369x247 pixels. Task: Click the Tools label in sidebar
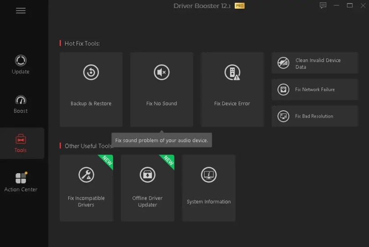click(20, 150)
